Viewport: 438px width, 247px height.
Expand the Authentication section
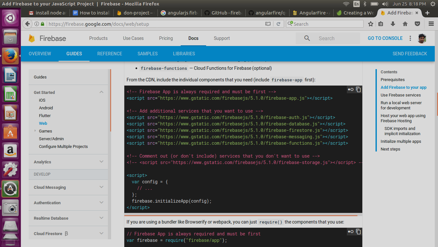(x=101, y=203)
